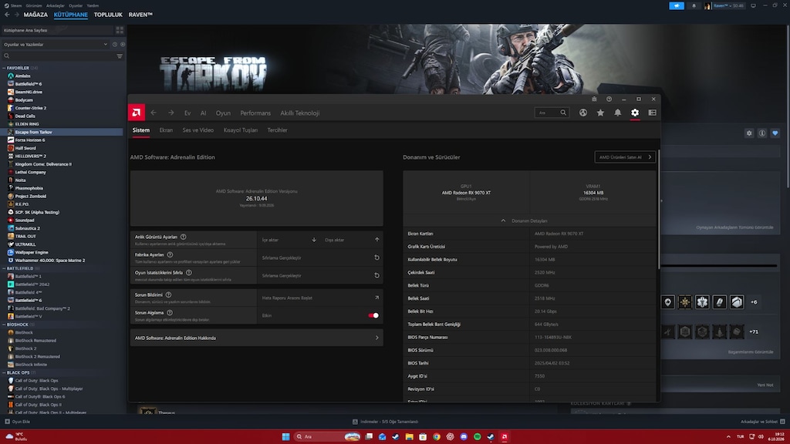Go back in AMD Software navigation

pos(154,113)
